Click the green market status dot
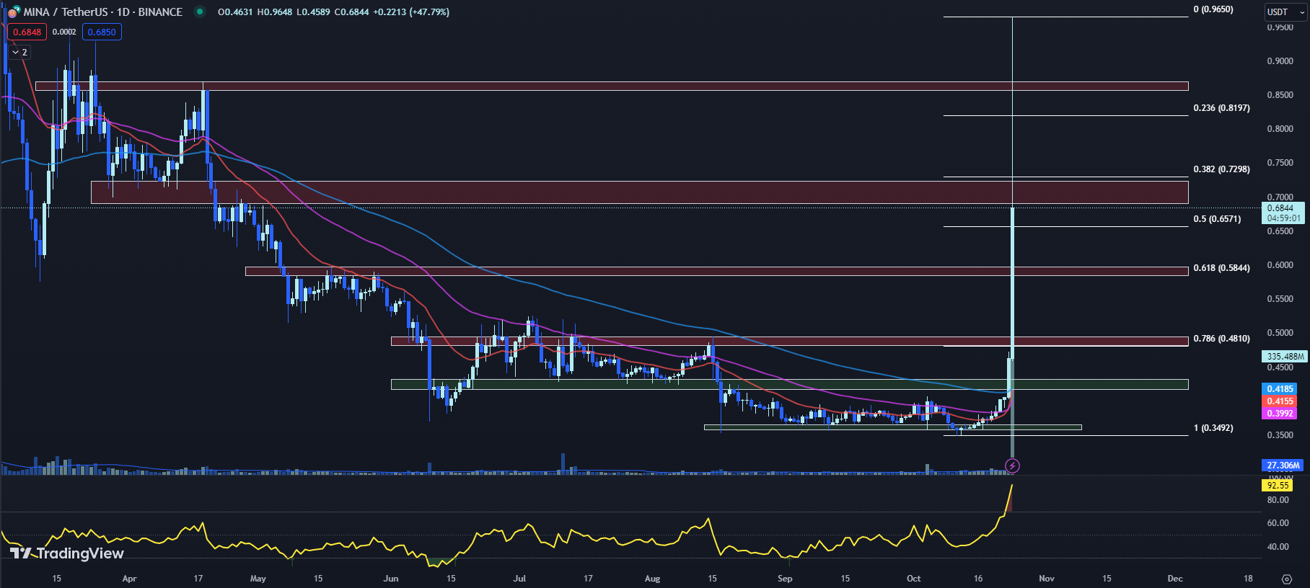This screenshot has width=1310, height=588. coord(200,12)
